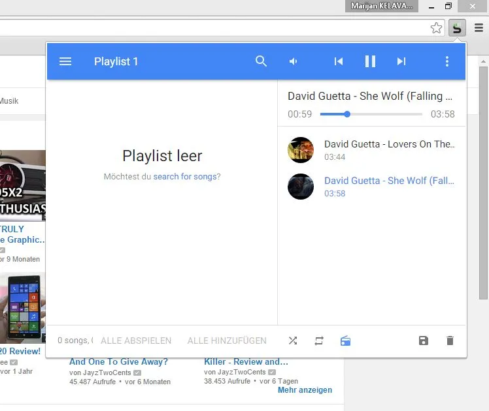This screenshot has width=489, height=411.
Task: Bookmark page with star icon
Action: coord(436,27)
